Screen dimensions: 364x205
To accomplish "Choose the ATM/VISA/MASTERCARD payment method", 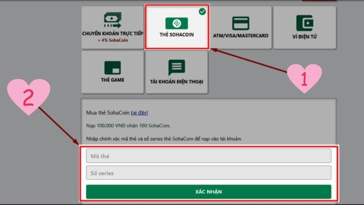I will point(241,27).
